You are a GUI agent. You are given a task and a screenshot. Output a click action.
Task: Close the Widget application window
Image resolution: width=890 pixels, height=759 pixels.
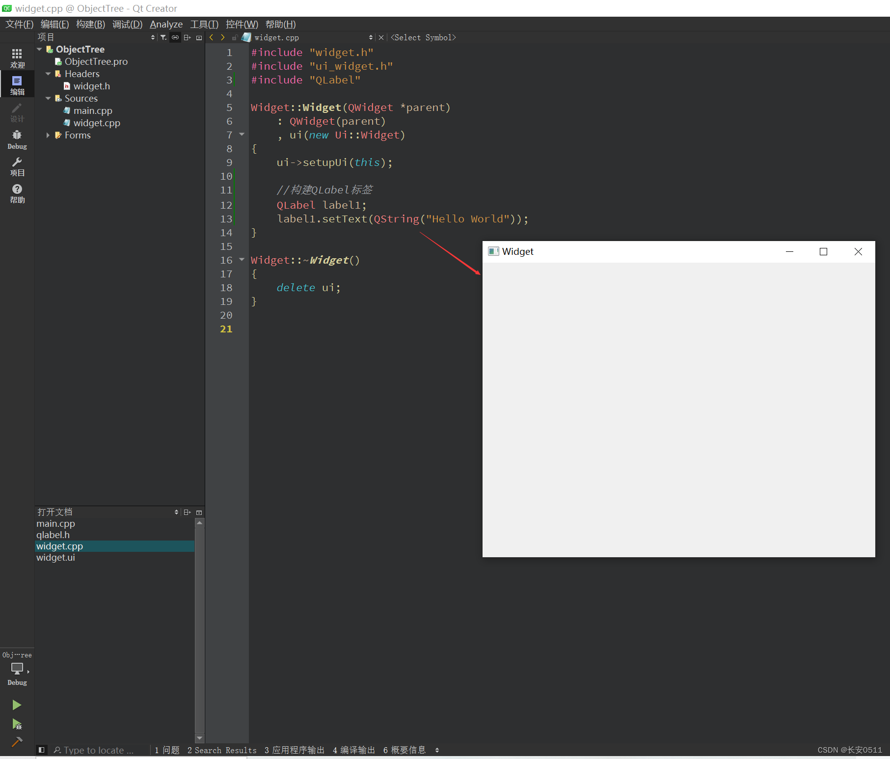858,251
